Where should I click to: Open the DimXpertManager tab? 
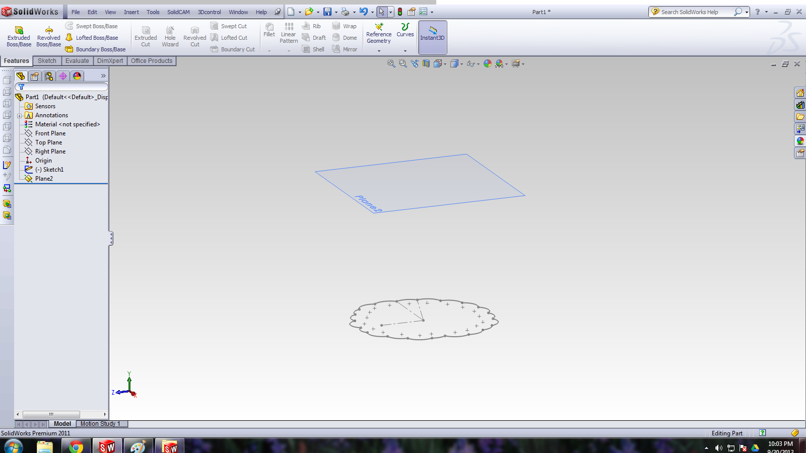pos(63,76)
